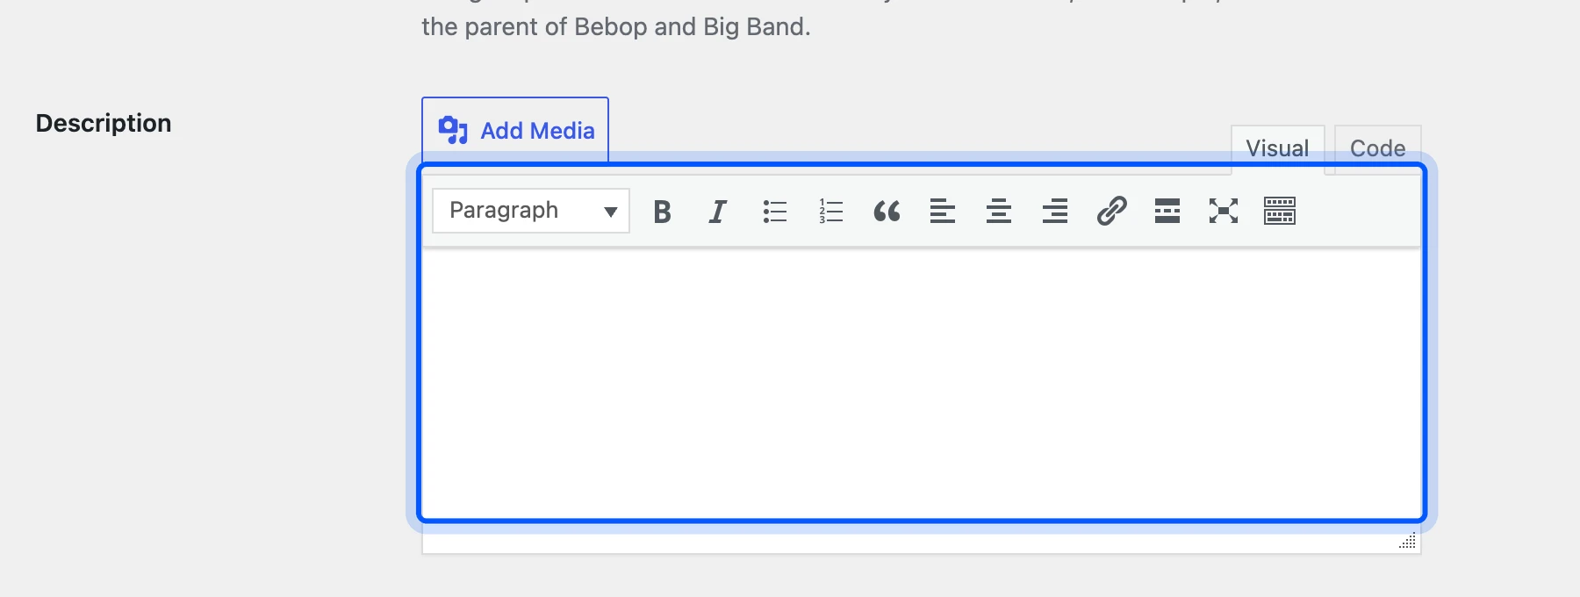This screenshot has height=597, width=1580.
Task: Apply blockquote formatting
Action: 887,211
